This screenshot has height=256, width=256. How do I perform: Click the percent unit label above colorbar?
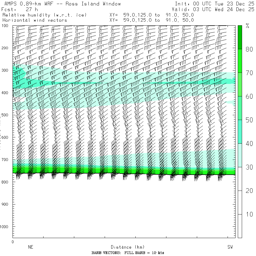(x=247, y=26)
